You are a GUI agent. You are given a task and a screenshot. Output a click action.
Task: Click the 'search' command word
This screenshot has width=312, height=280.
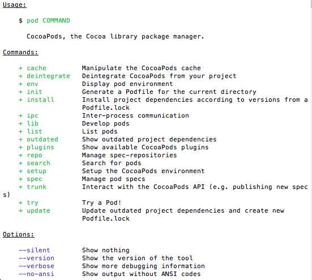39,163
